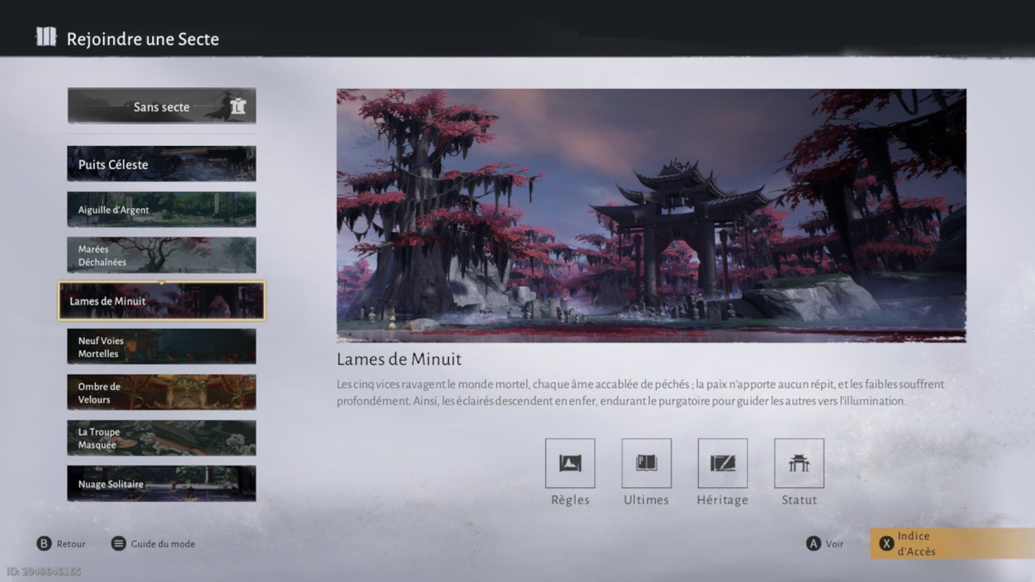This screenshot has height=582, width=1035.
Task: Choose the Ombre de Velours sect
Action: point(161,392)
